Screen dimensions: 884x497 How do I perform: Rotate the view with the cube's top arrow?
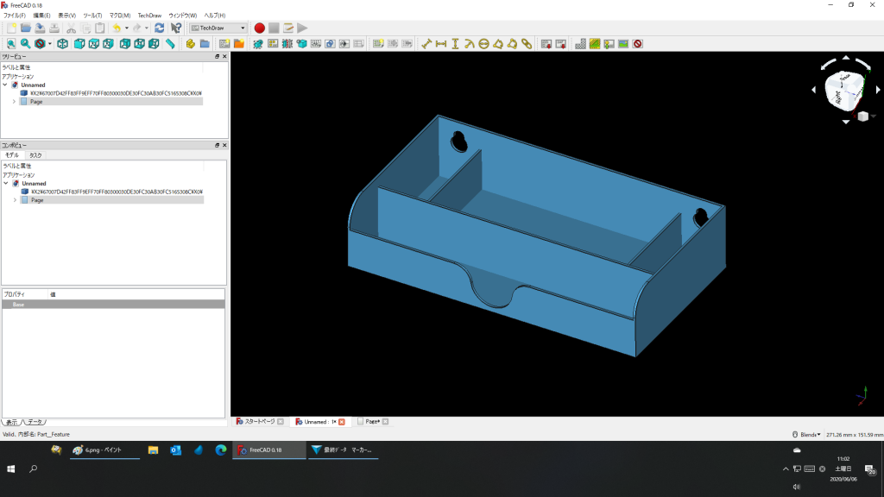click(846, 58)
